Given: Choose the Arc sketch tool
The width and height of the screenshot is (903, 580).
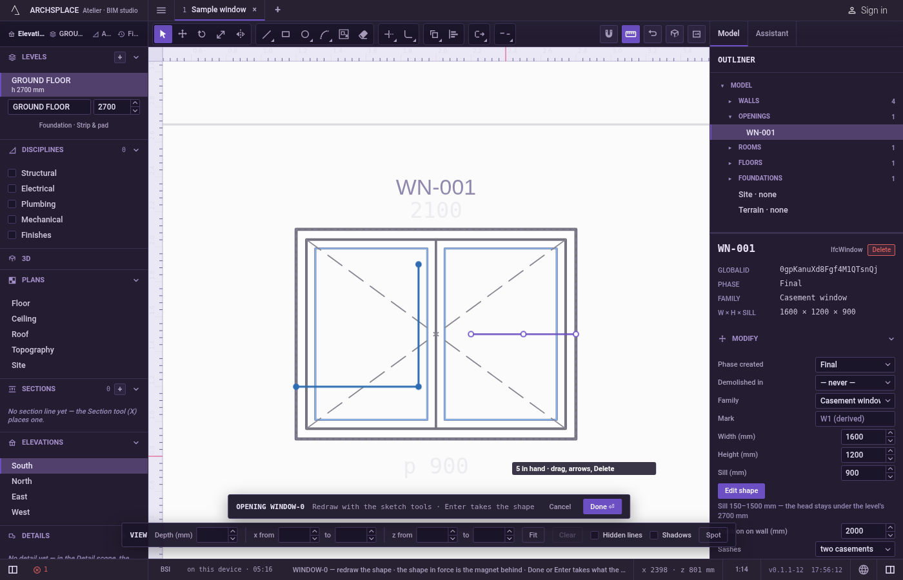Looking at the screenshot, I should click(x=324, y=34).
